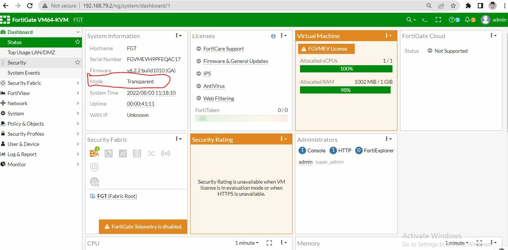Expand System menu in sidebar
508x250 pixels.
point(41,113)
